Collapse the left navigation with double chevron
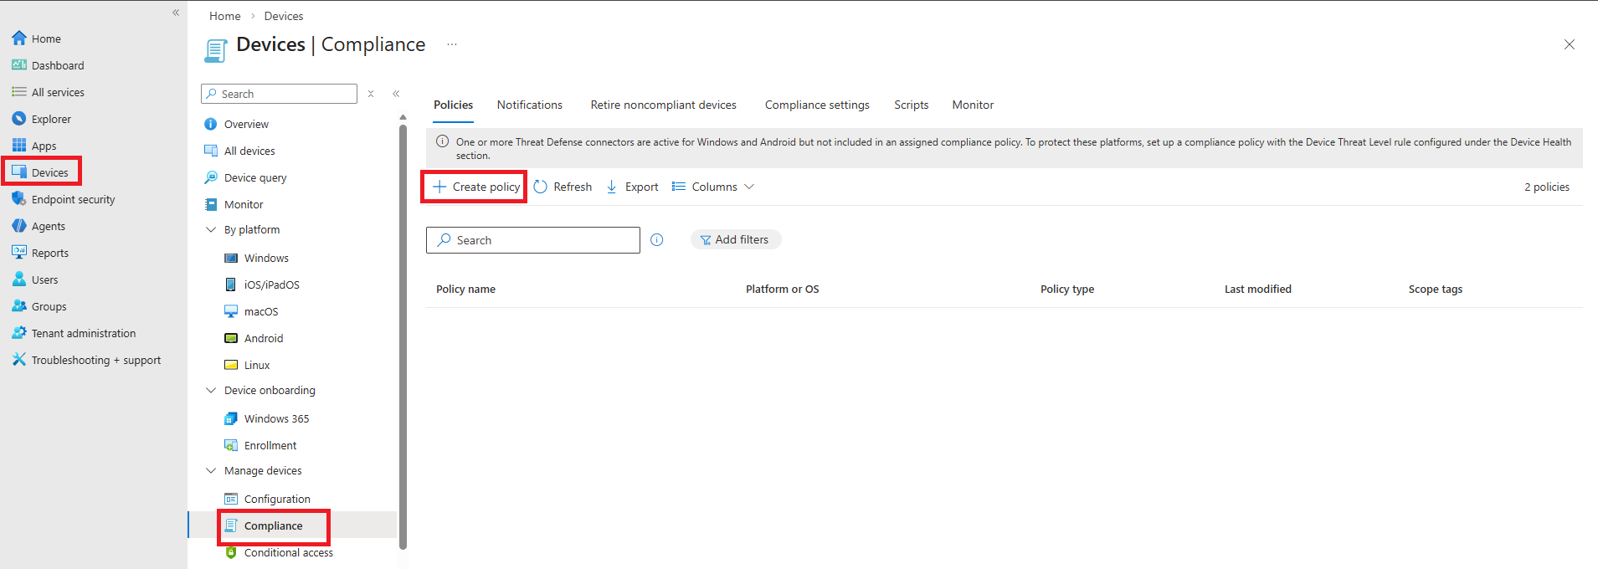 (176, 13)
